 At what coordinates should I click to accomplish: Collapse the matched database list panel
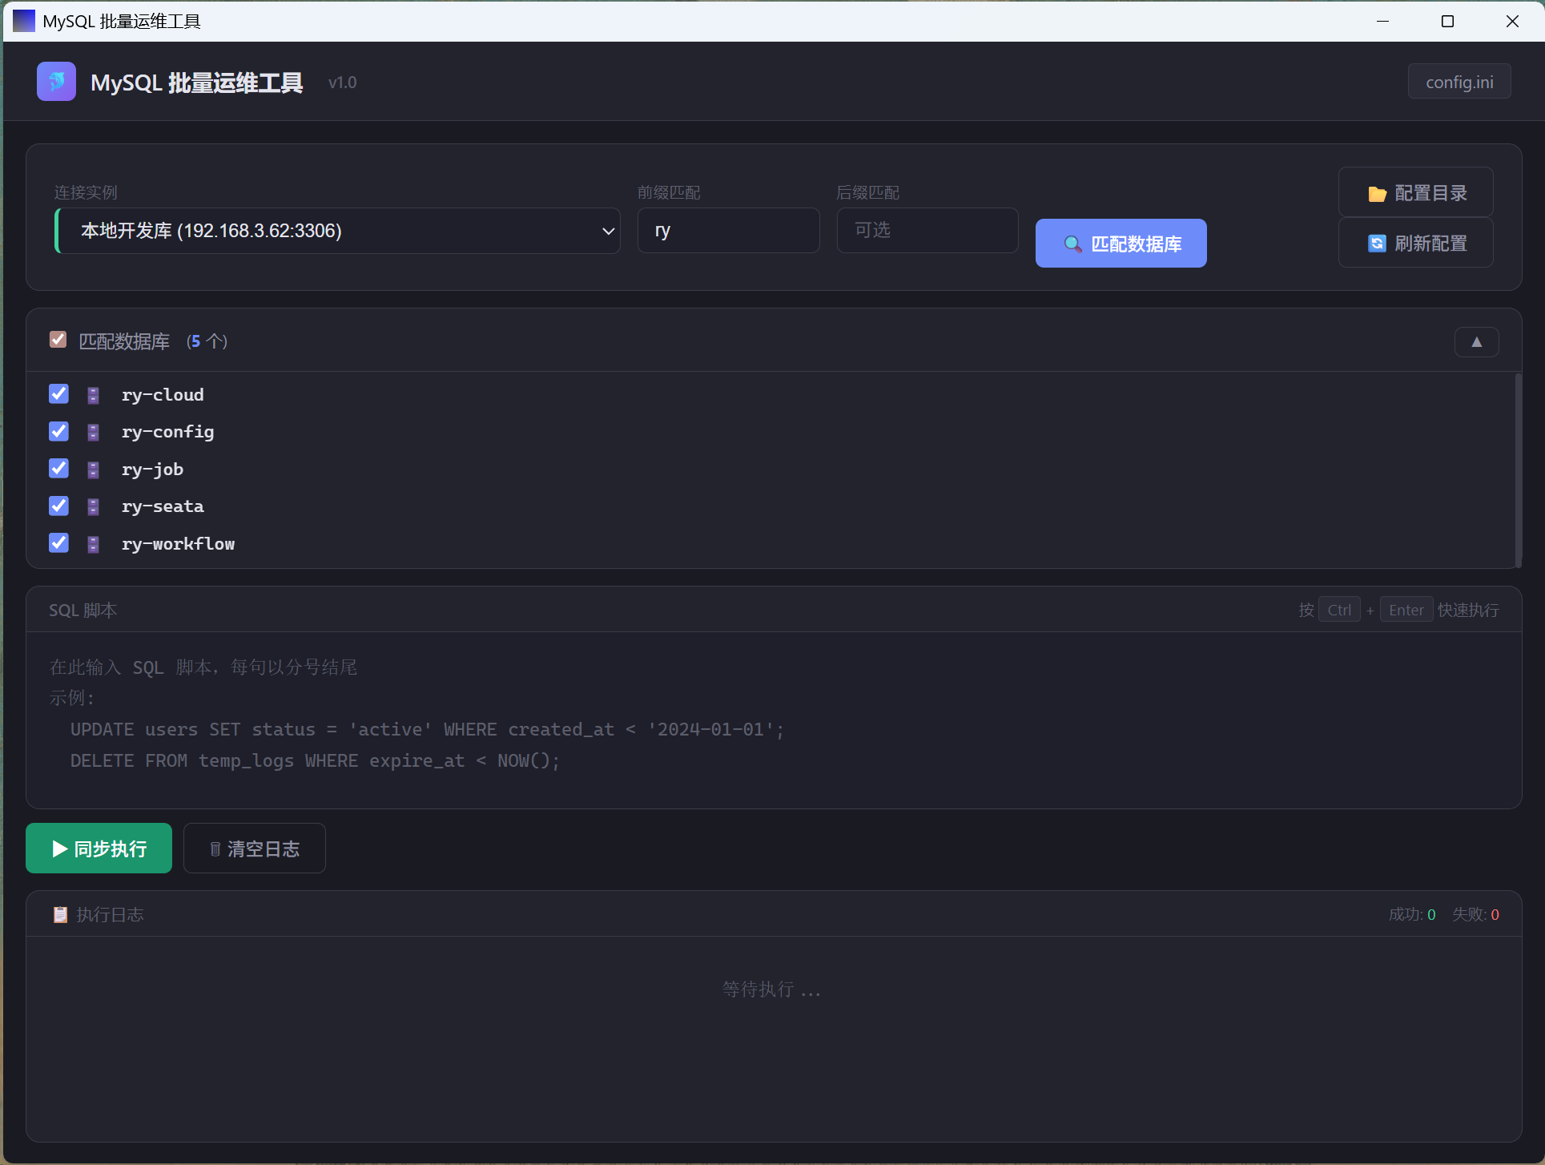click(1476, 342)
